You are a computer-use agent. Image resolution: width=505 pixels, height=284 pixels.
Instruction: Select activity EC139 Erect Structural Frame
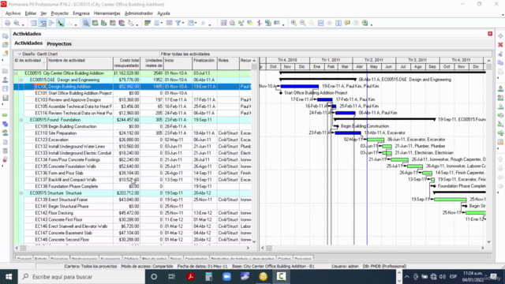pyautogui.click(x=133, y=200)
